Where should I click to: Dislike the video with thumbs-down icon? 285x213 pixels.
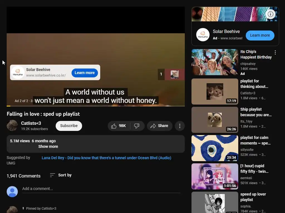(x=137, y=126)
